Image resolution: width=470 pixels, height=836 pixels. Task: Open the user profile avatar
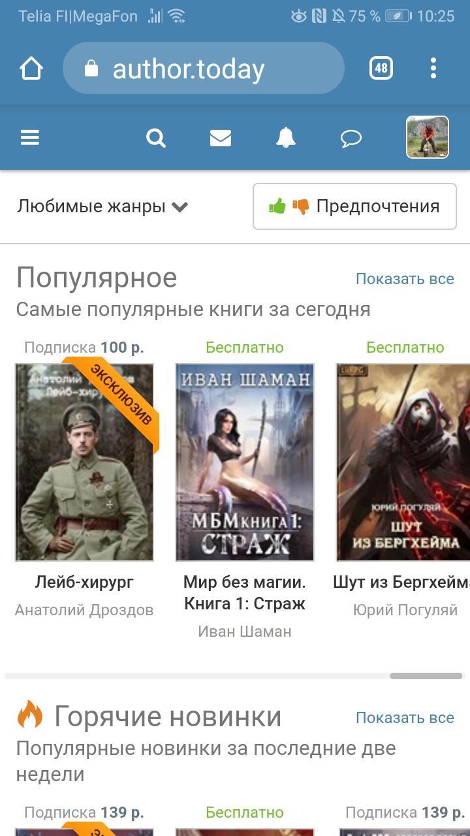point(428,137)
